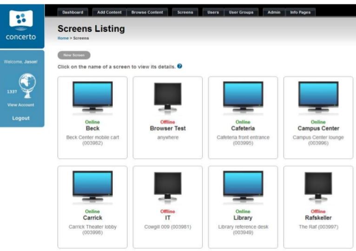Viewport: 356px width, 251px height.
Task: Click the Screens breadcrumb text
Action: [x=81, y=38]
